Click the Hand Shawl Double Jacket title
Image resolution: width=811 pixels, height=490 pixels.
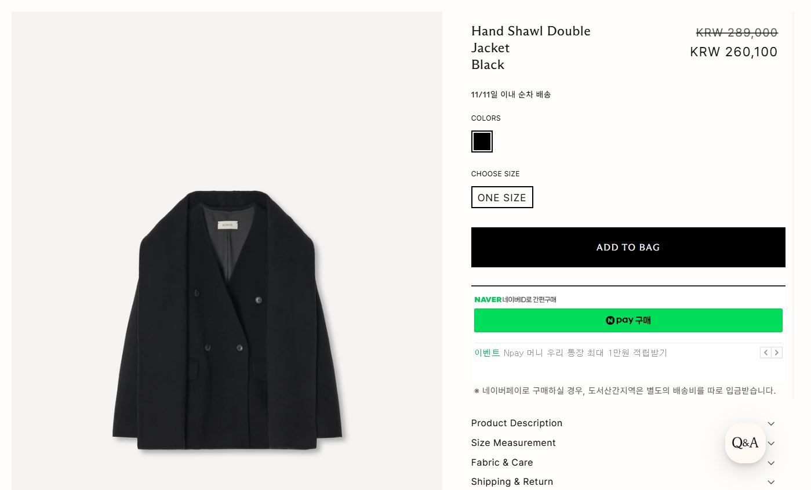(530, 39)
